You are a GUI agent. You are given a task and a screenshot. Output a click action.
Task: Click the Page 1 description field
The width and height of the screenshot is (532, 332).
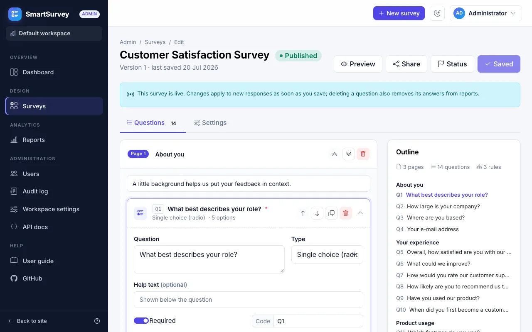pos(249,183)
